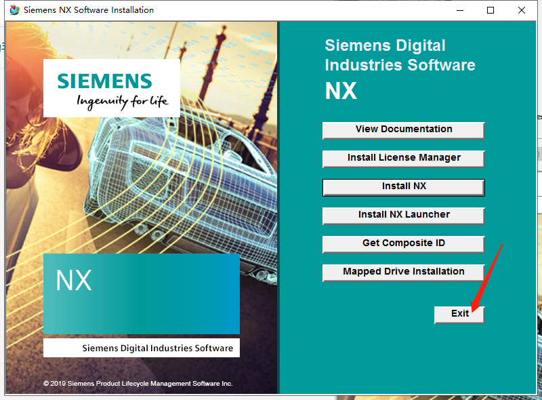
Task: Click the copyright notice text
Action: pos(138,383)
